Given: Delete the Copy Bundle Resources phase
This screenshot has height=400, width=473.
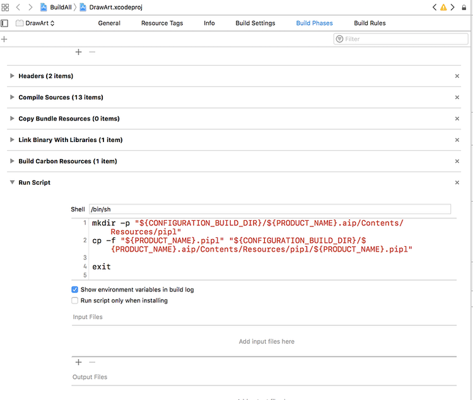Looking at the screenshot, I should coord(457,119).
